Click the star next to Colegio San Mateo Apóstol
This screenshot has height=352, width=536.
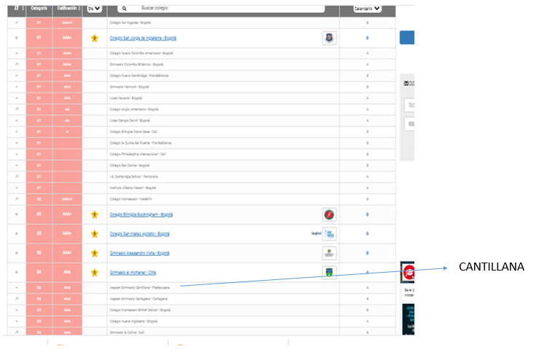(94, 234)
